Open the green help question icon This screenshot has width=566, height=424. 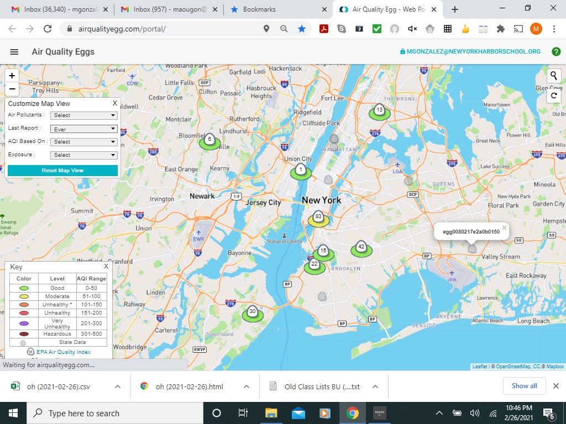pos(556,52)
